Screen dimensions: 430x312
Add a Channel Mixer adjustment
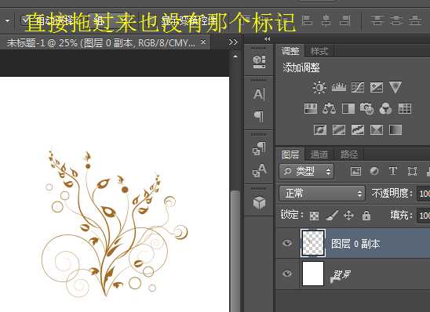click(385, 108)
